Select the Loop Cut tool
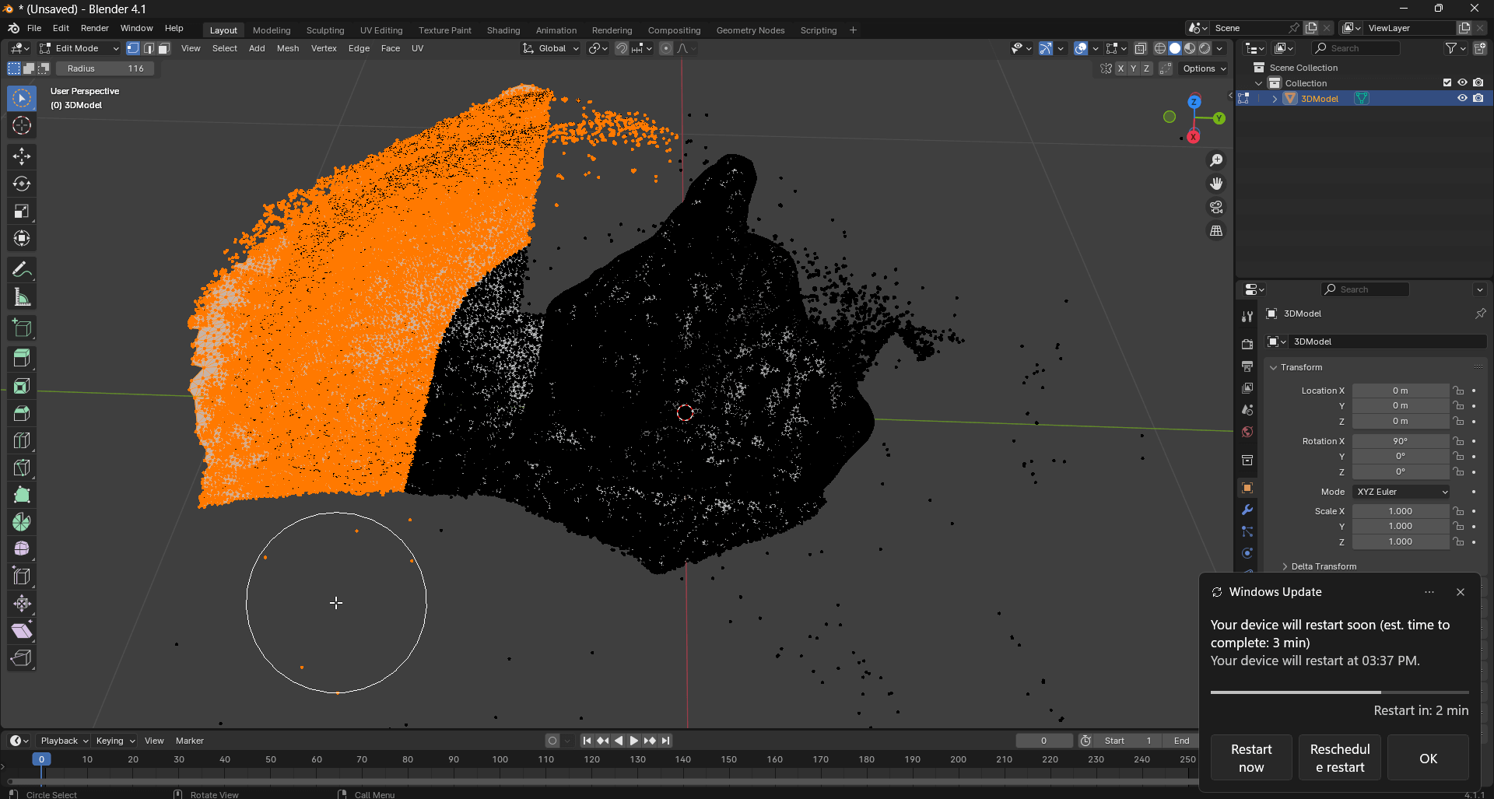Screen dimensions: 1494x799 pyautogui.click(x=22, y=440)
